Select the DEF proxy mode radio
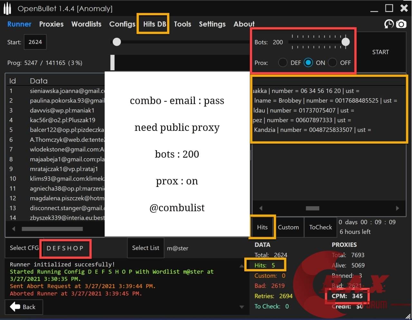The width and height of the screenshot is (412, 320). (283, 63)
